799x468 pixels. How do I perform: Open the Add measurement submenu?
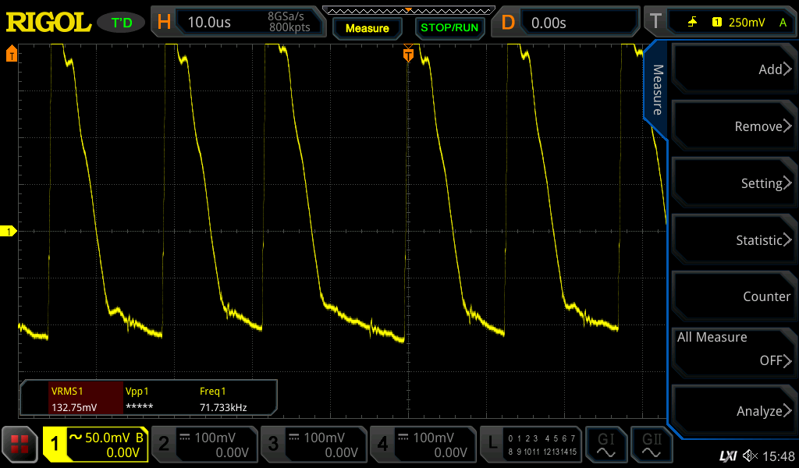pos(733,69)
